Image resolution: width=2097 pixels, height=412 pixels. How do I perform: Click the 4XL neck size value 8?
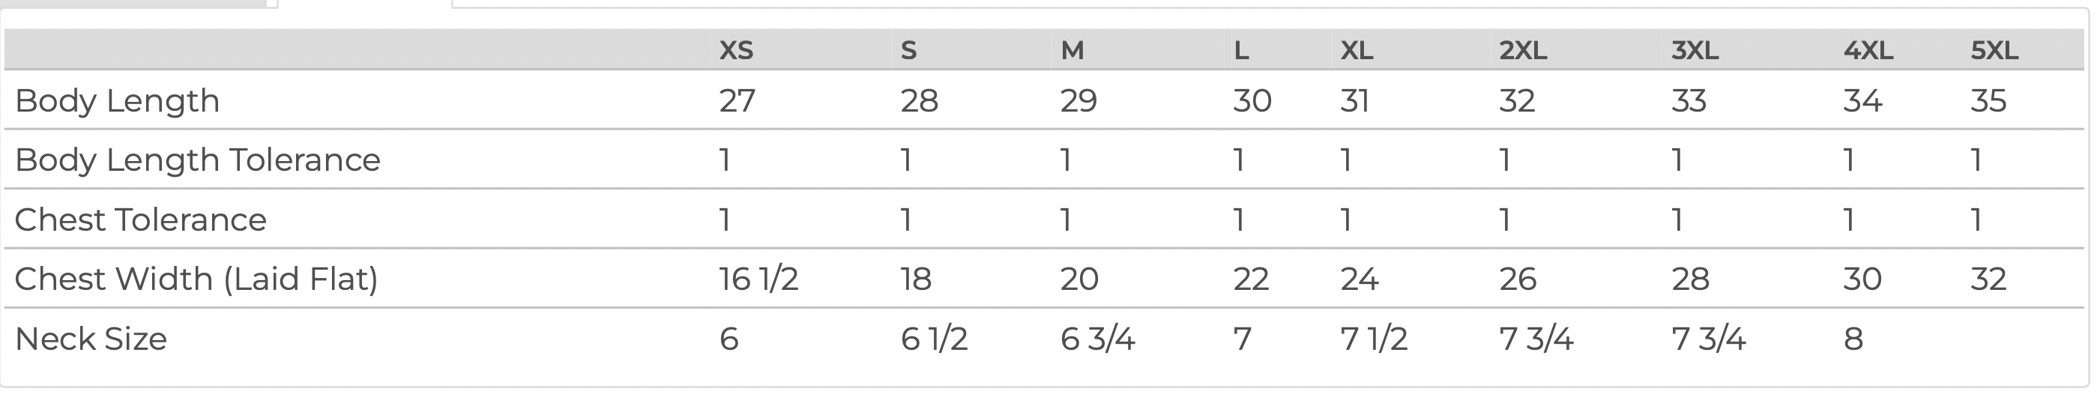(1853, 339)
